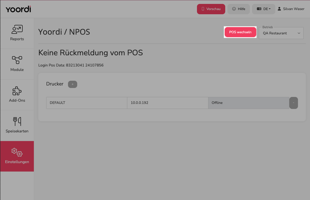Add a printer with plus button

click(72, 84)
